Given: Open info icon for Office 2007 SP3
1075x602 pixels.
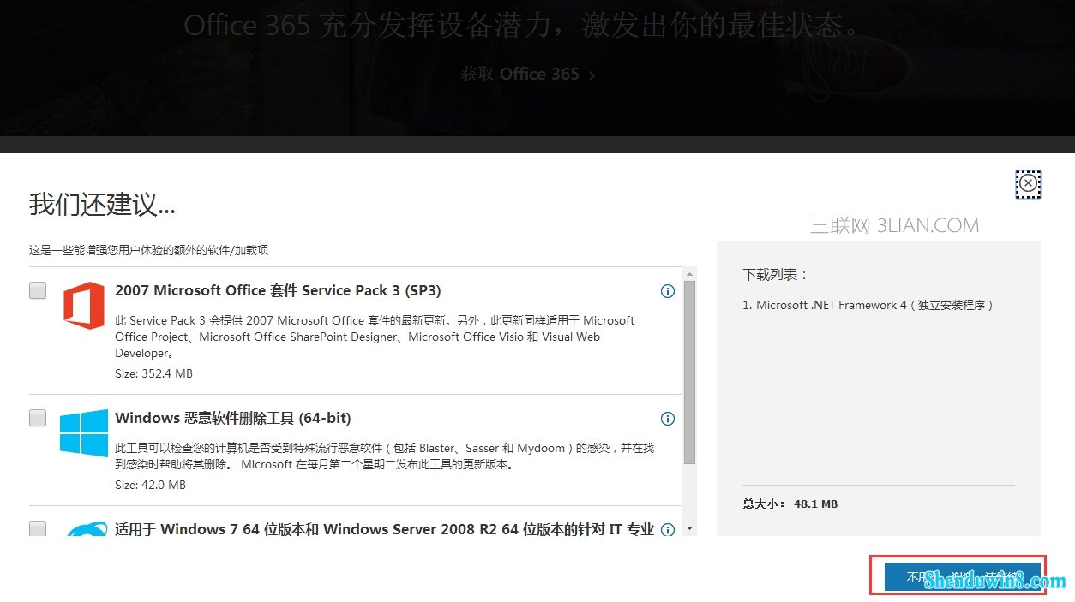Looking at the screenshot, I should [x=668, y=291].
